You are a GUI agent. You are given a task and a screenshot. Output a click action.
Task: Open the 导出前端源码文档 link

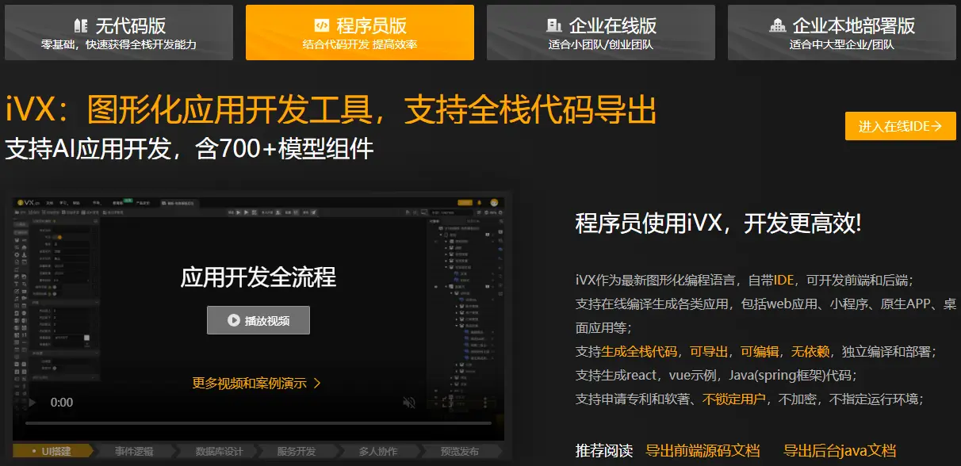(703, 451)
